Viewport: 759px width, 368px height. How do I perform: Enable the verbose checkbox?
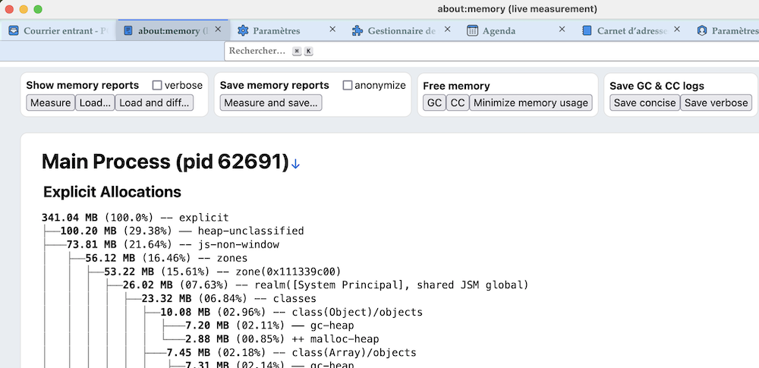point(158,85)
